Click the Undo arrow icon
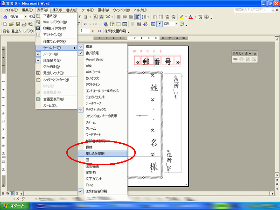 [86, 24]
